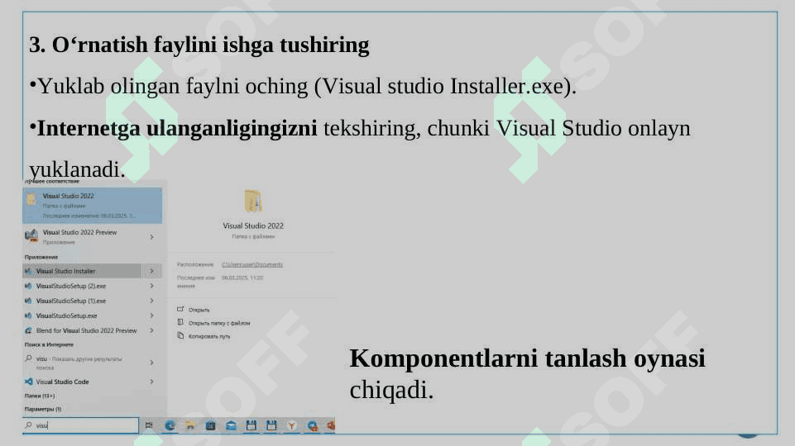Screen dimensions: 795x446
Task: Expand the Visual Studio Installer chevron
Action: pos(151,271)
